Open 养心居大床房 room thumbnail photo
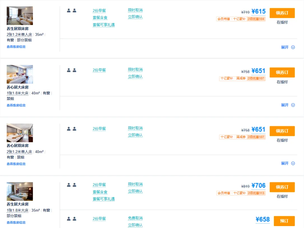304x228 pixels. click(x=20, y=74)
